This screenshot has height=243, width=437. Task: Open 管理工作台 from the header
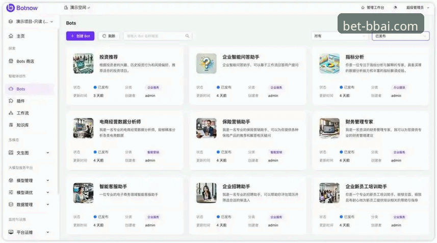click(373, 8)
